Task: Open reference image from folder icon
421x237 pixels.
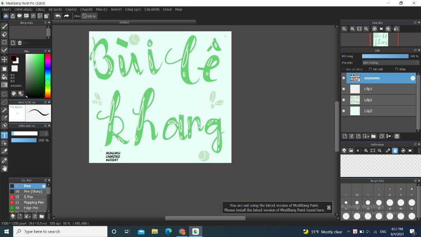Action: pyautogui.click(x=351, y=151)
